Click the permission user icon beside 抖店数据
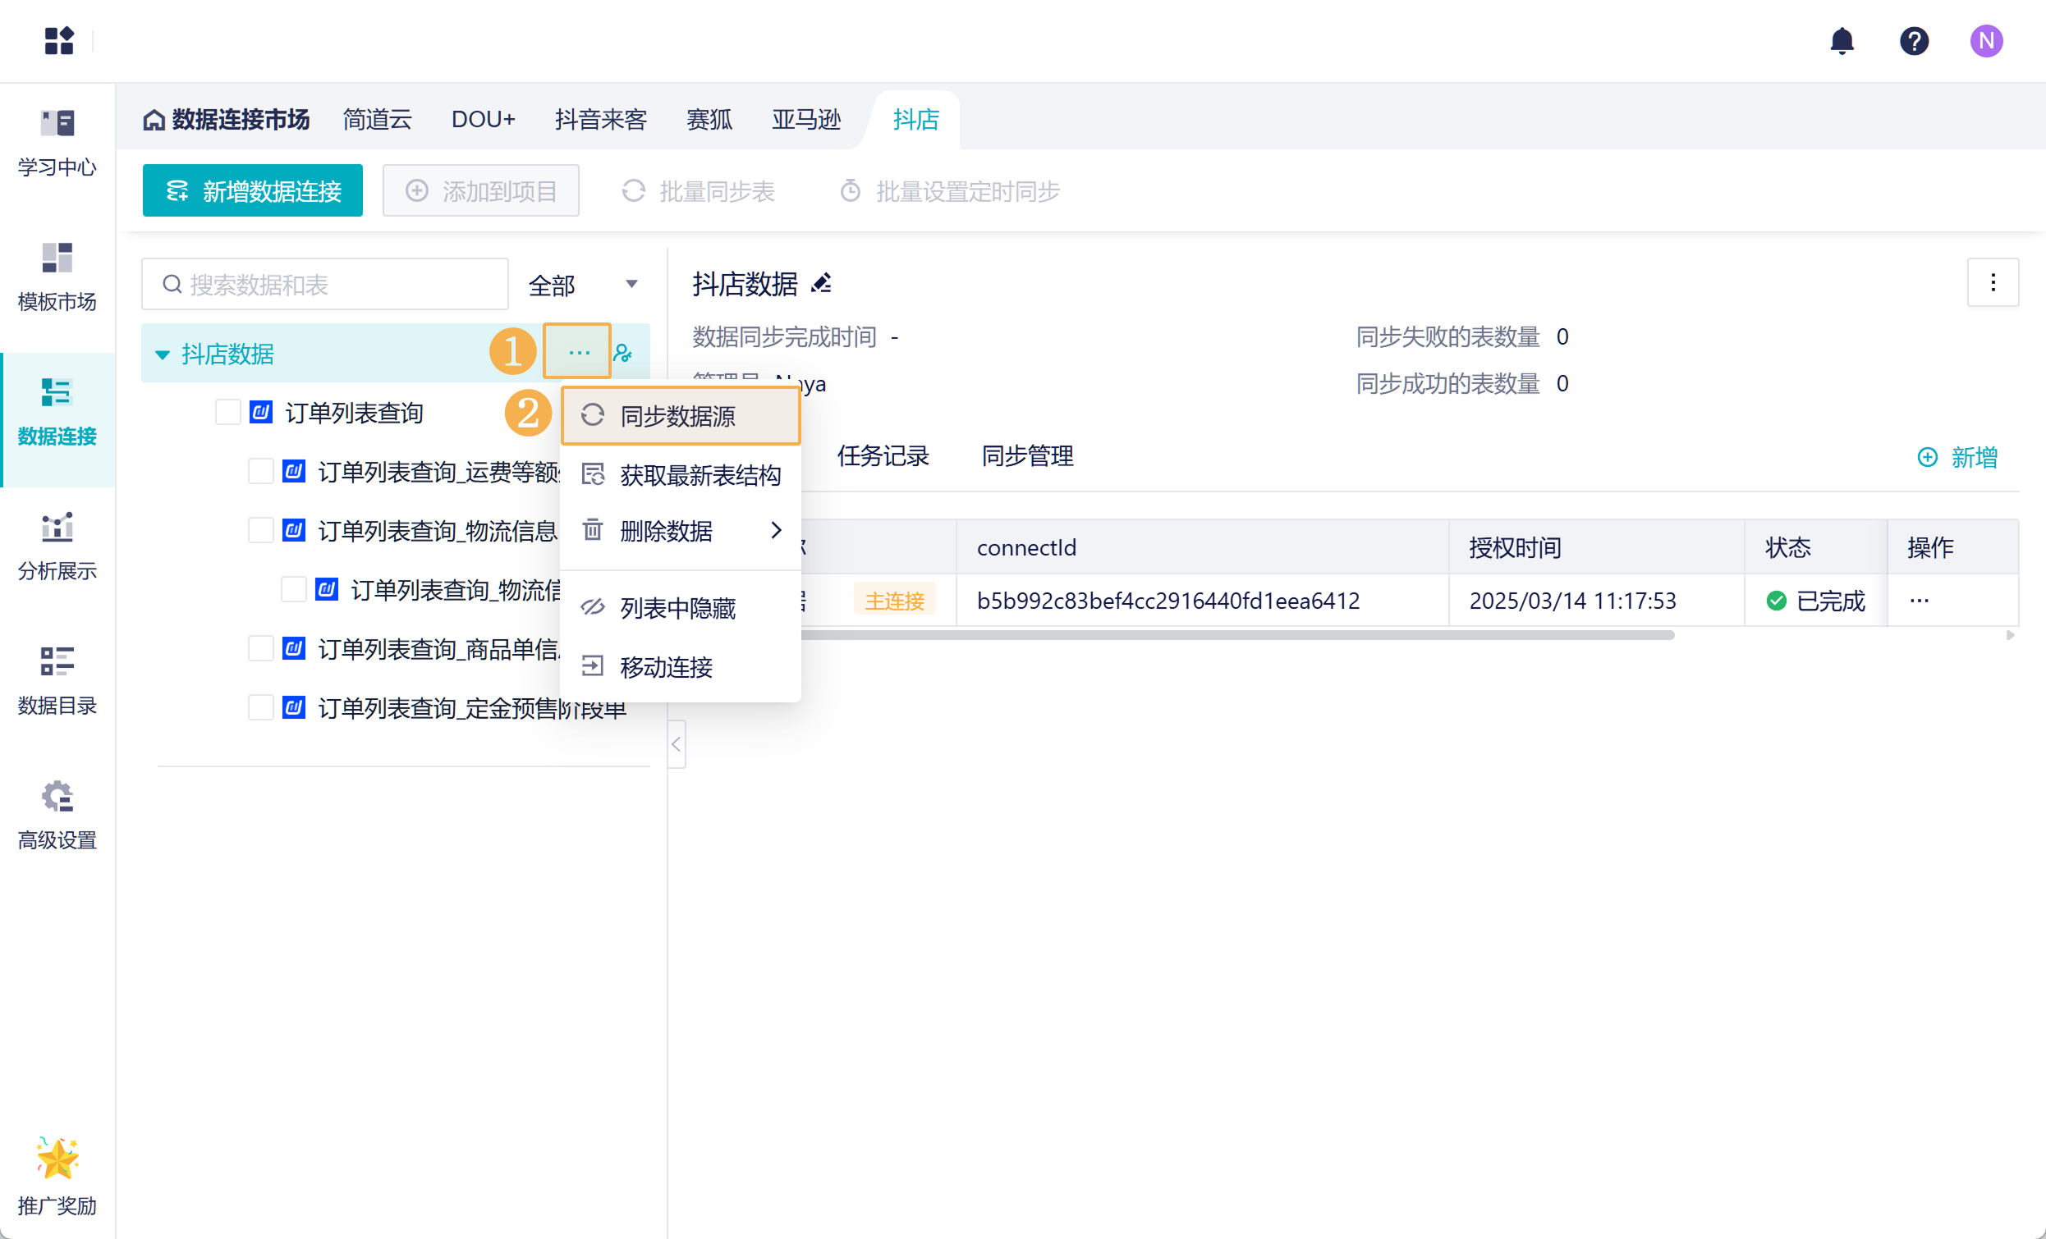 [623, 354]
